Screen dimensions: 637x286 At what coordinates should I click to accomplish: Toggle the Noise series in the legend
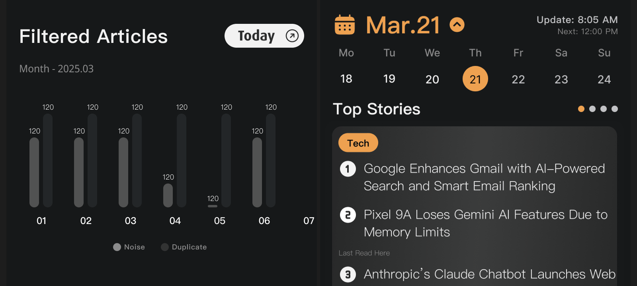click(x=129, y=247)
